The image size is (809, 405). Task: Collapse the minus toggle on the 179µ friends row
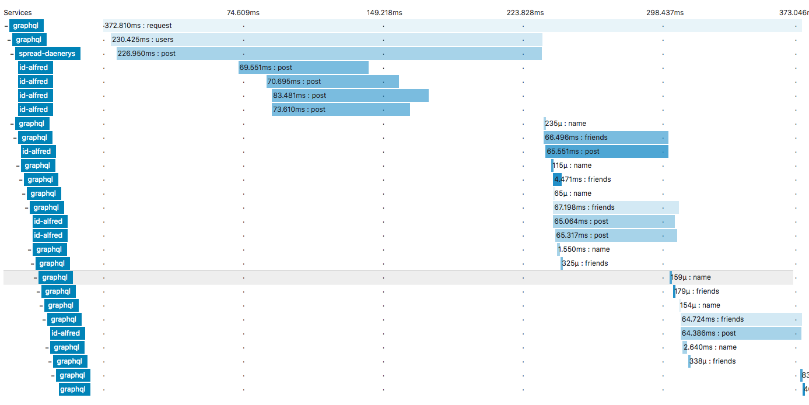point(38,291)
